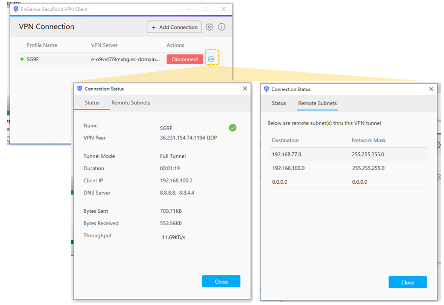Click EnGenius shield logo in main title bar

point(16,9)
